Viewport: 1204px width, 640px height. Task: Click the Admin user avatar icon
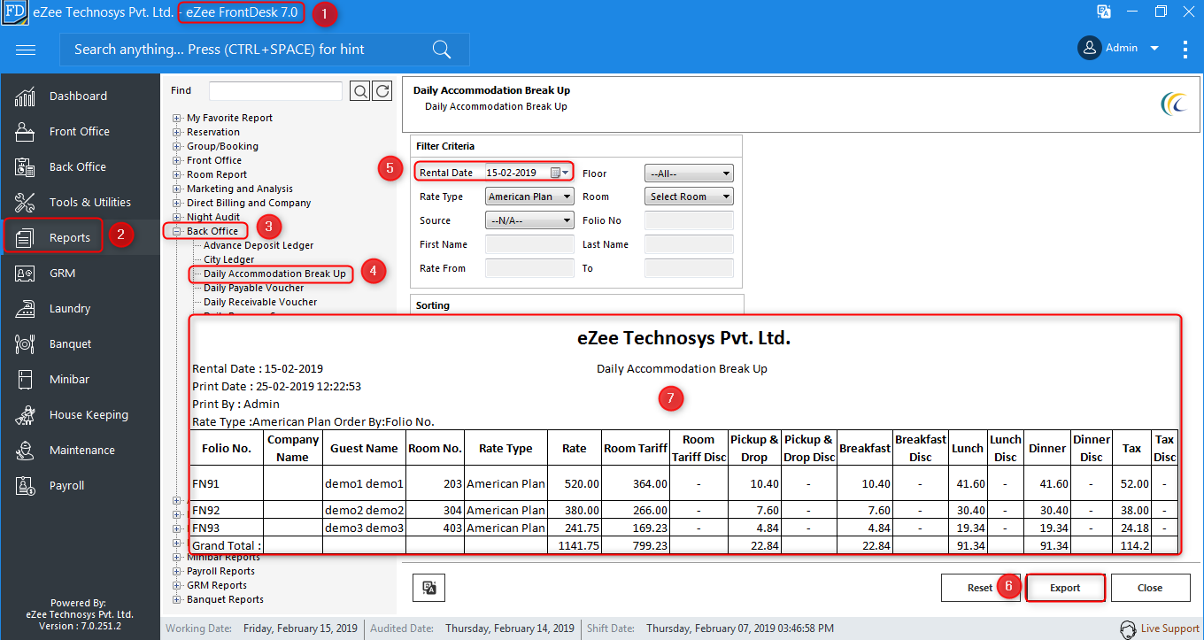coord(1089,48)
